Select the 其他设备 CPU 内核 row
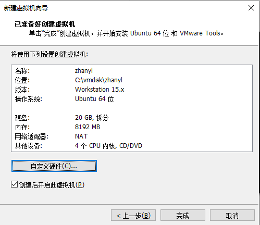260x225 pixels. [132, 146]
